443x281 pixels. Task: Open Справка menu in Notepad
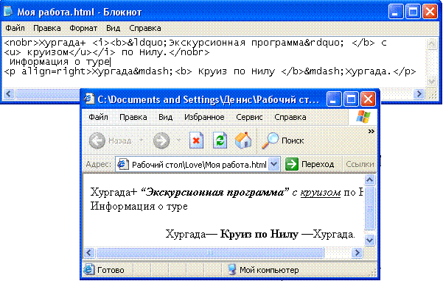point(145,28)
